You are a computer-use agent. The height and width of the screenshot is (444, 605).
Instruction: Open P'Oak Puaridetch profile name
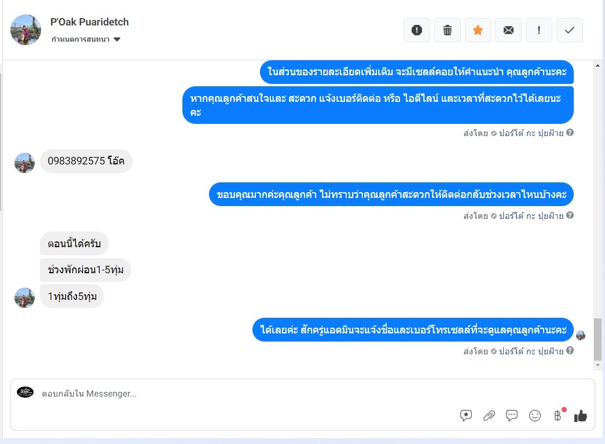tap(90, 22)
